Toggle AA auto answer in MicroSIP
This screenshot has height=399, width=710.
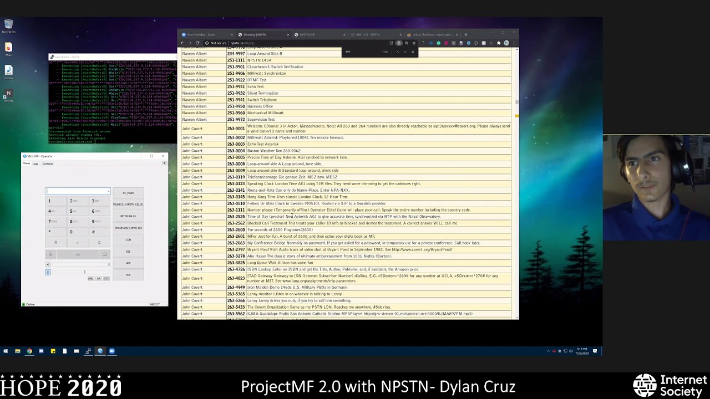point(99,279)
